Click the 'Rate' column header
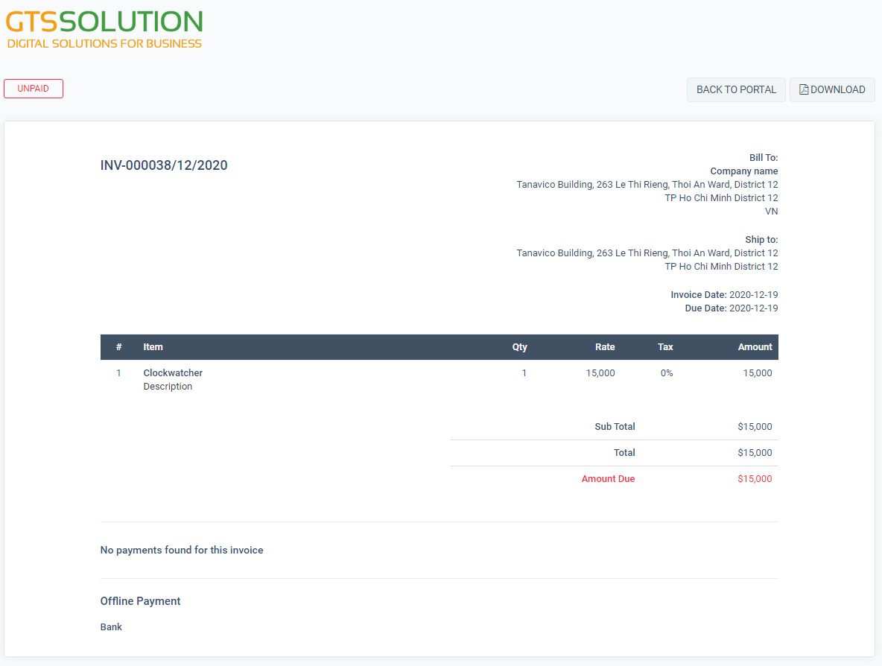 point(605,347)
